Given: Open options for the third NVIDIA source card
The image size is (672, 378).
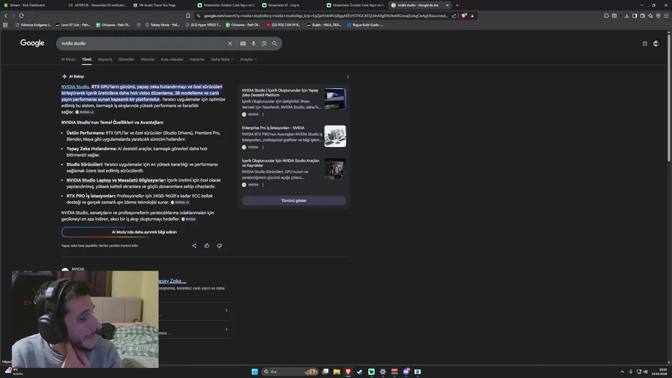Looking at the screenshot, I should pyautogui.click(x=263, y=185).
